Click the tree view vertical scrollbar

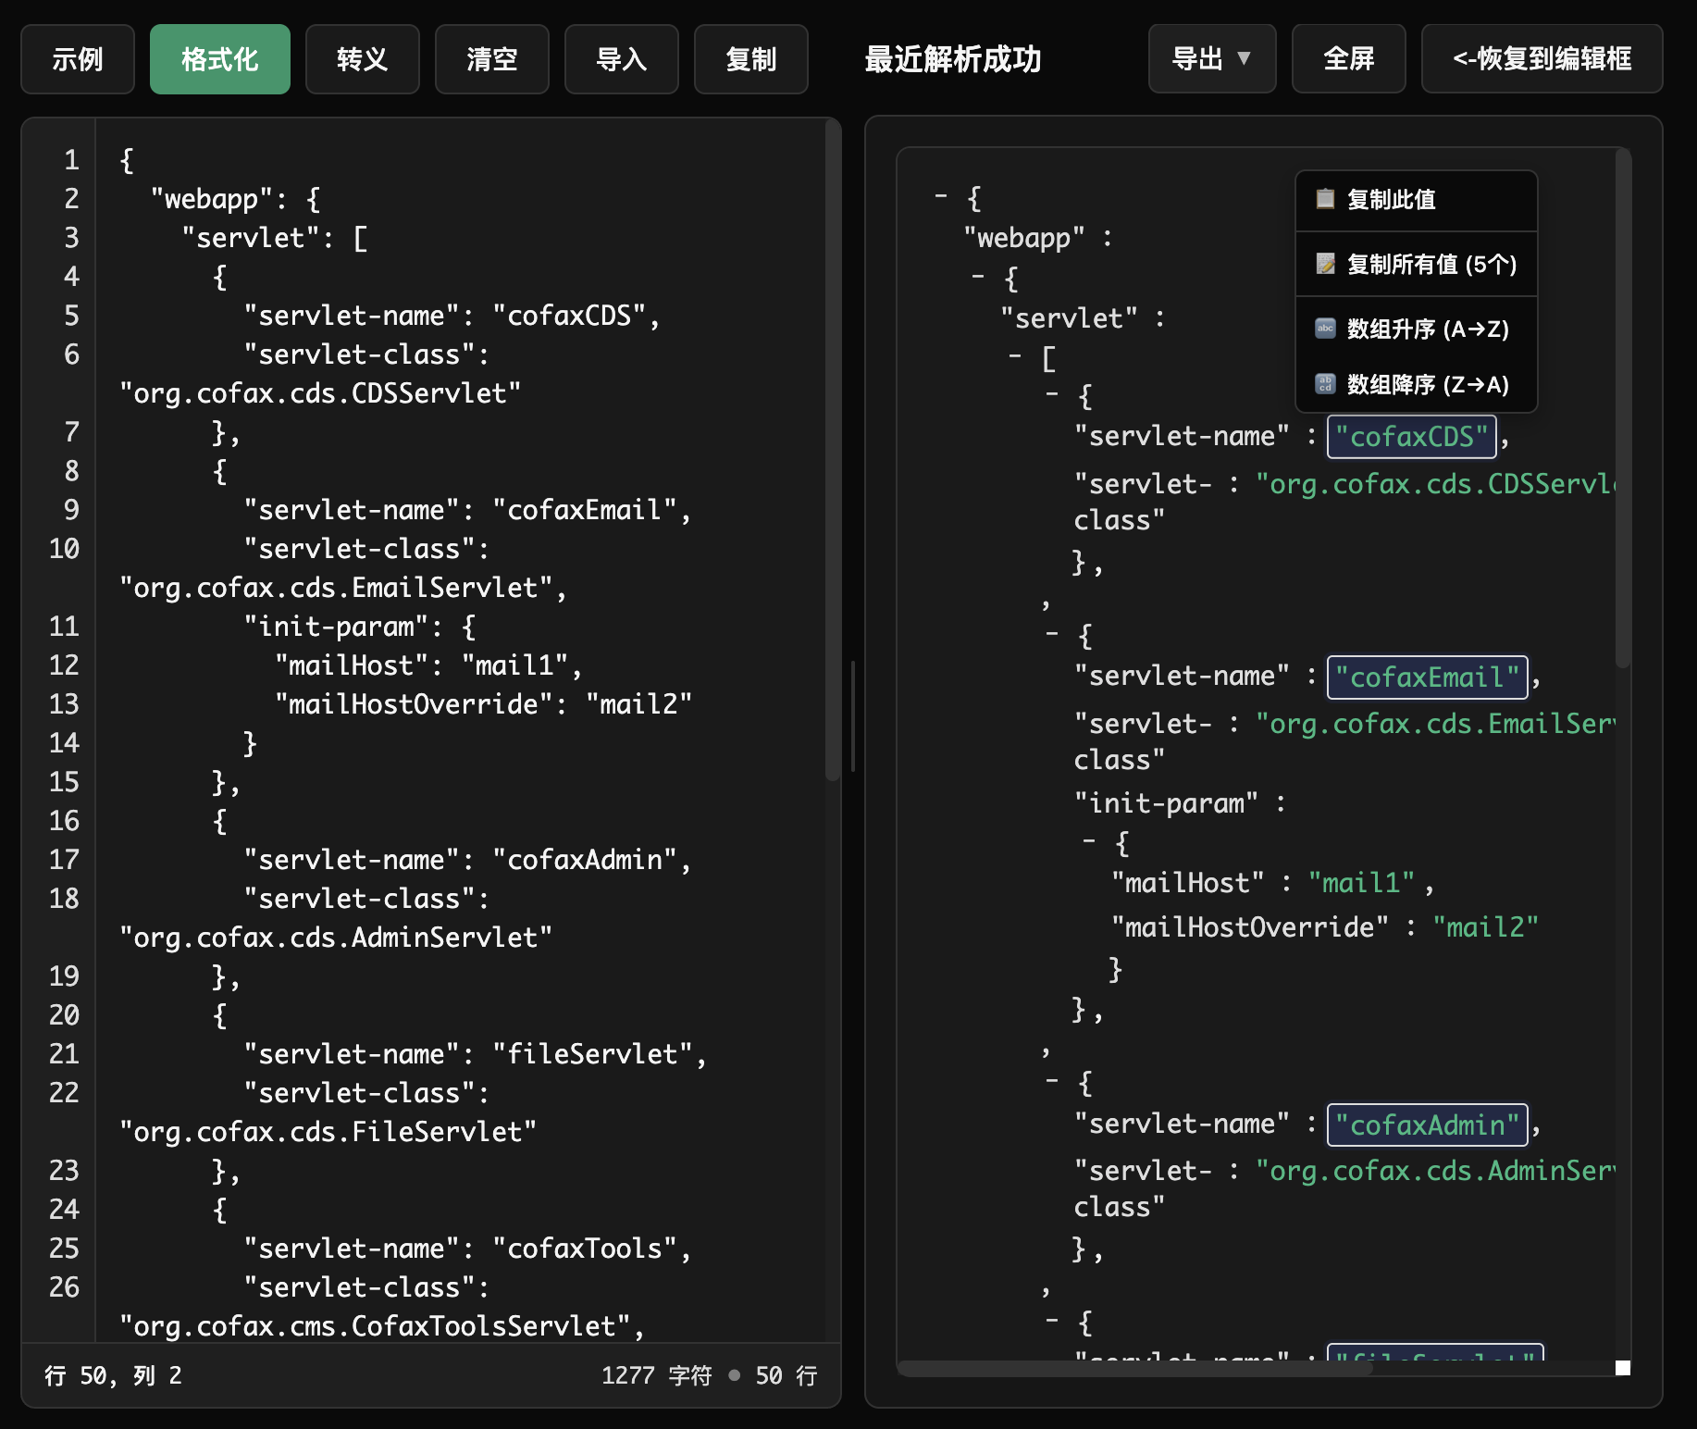pos(1622,407)
